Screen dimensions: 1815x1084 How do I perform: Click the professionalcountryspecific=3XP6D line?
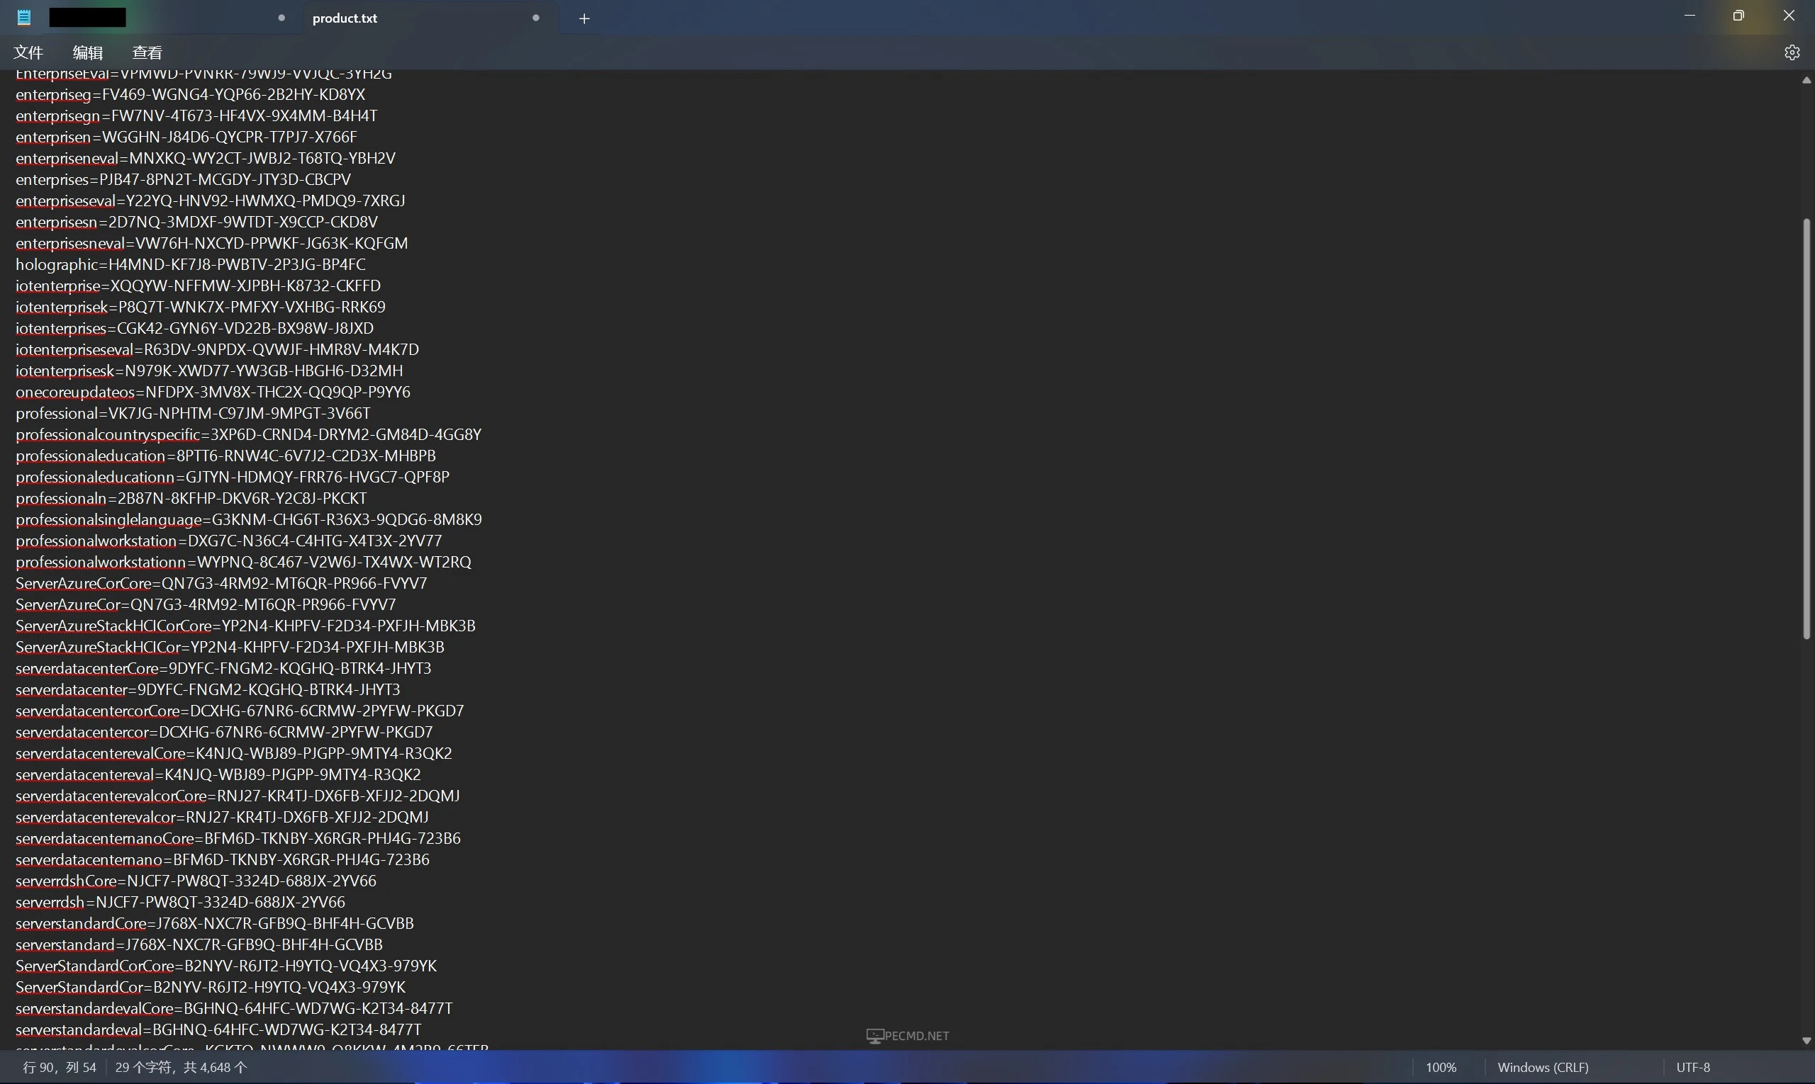tap(249, 434)
